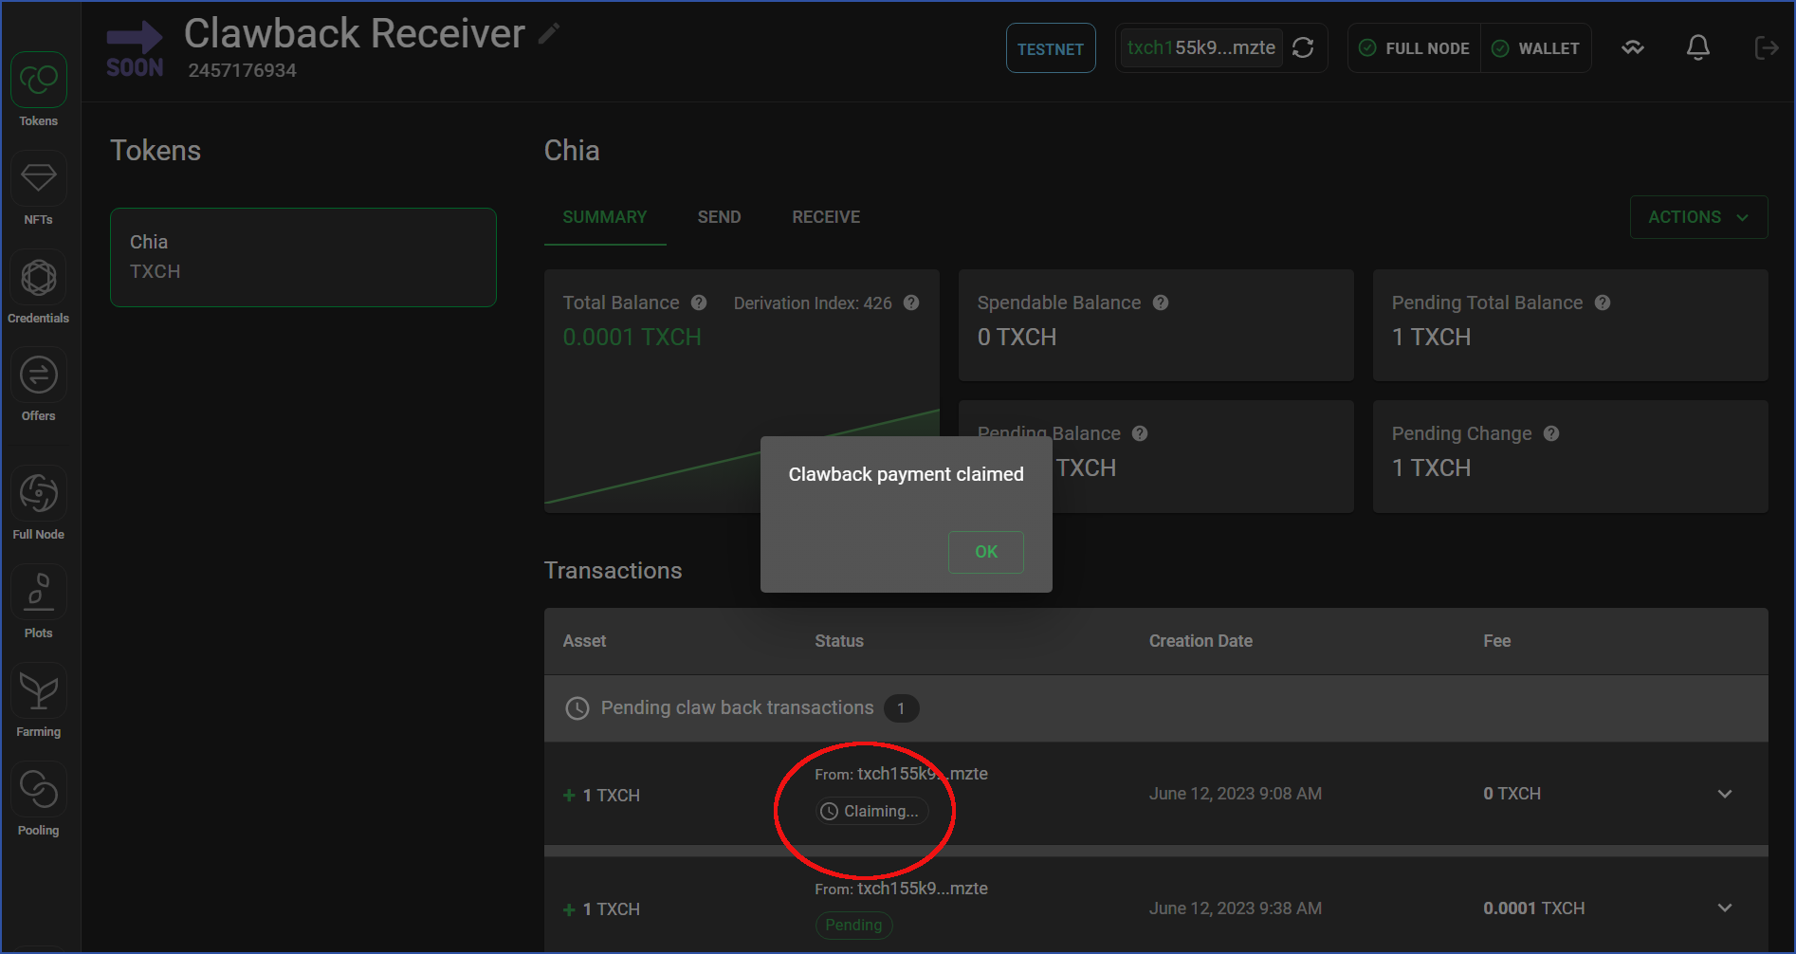Click the Pending status chip
Screen dimensions: 1796x954
(x=853, y=926)
